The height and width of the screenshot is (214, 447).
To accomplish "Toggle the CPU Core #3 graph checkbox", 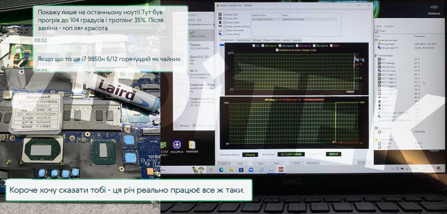I will (x=297, y=46).
